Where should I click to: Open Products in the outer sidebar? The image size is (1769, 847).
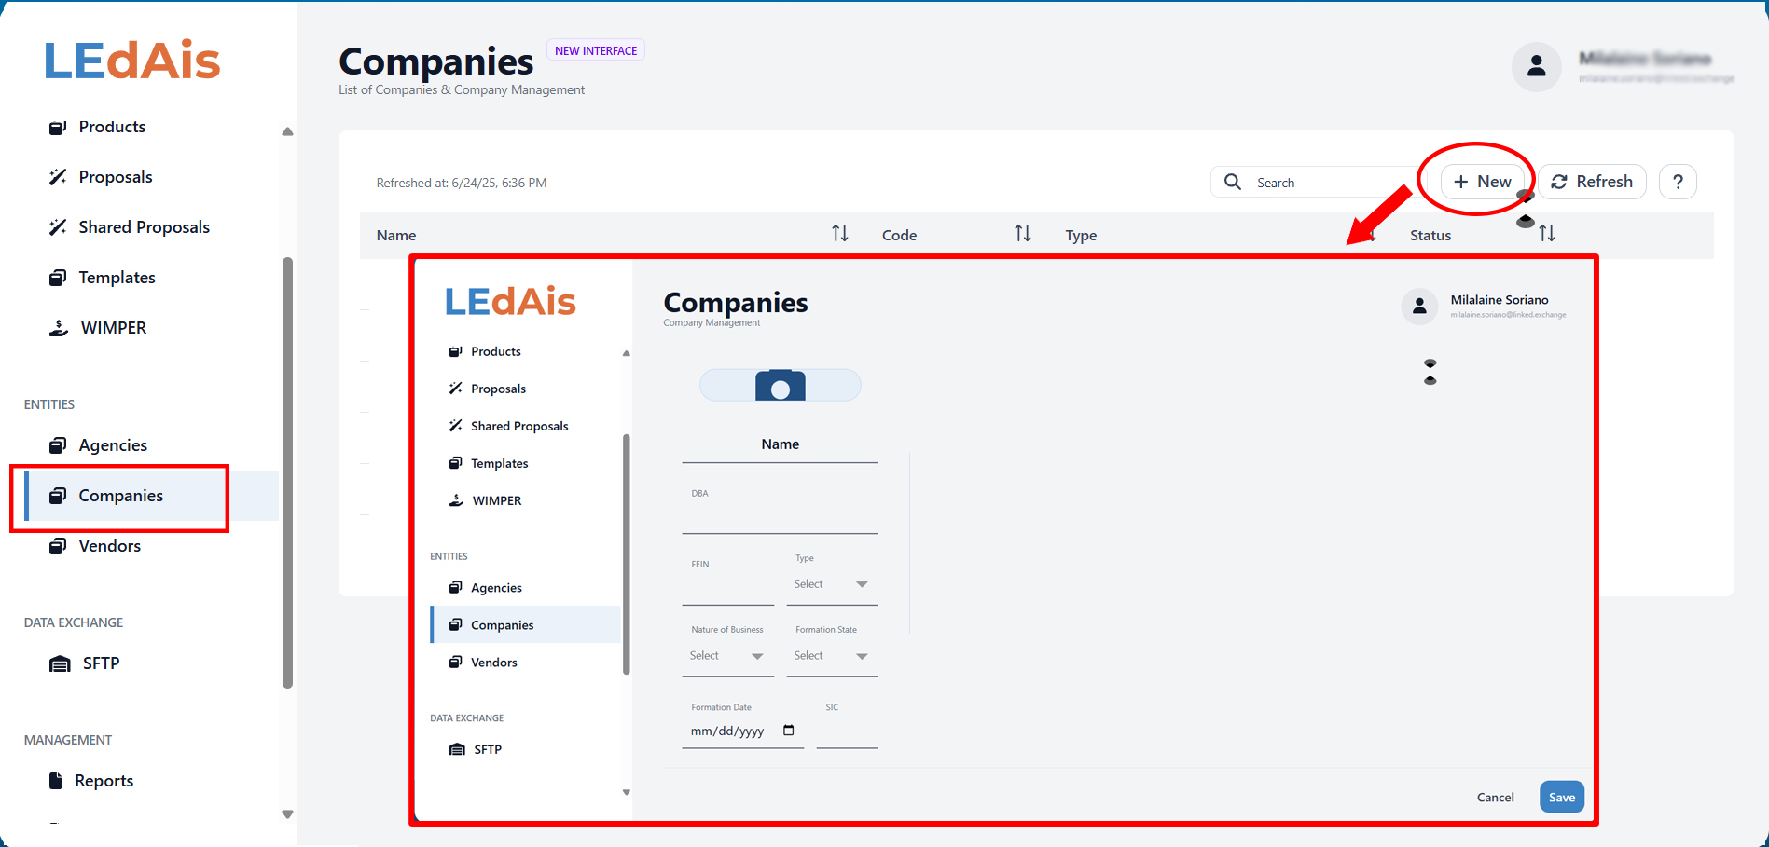click(112, 127)
